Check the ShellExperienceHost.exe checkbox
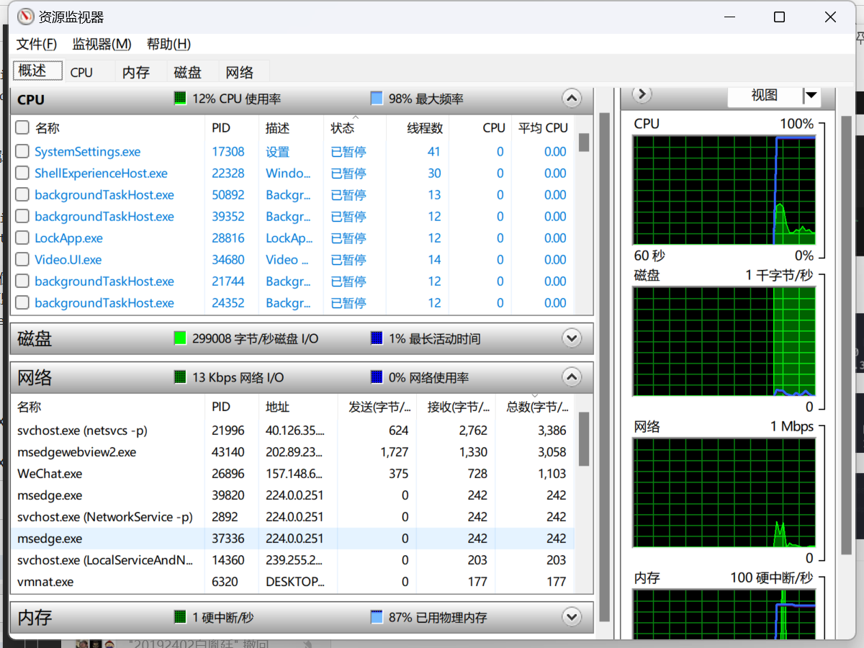The image size is (864, 648). (x=22, y=173)
